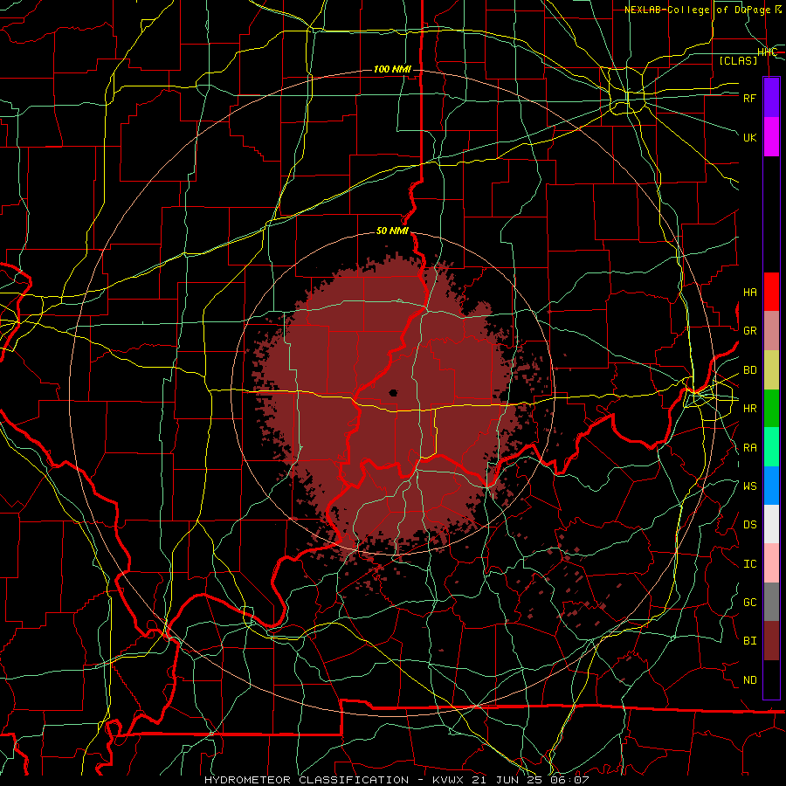This screenshot has height=786, width=786.
Task: Click the '50 NMI' range ring label
Action: 392,231
